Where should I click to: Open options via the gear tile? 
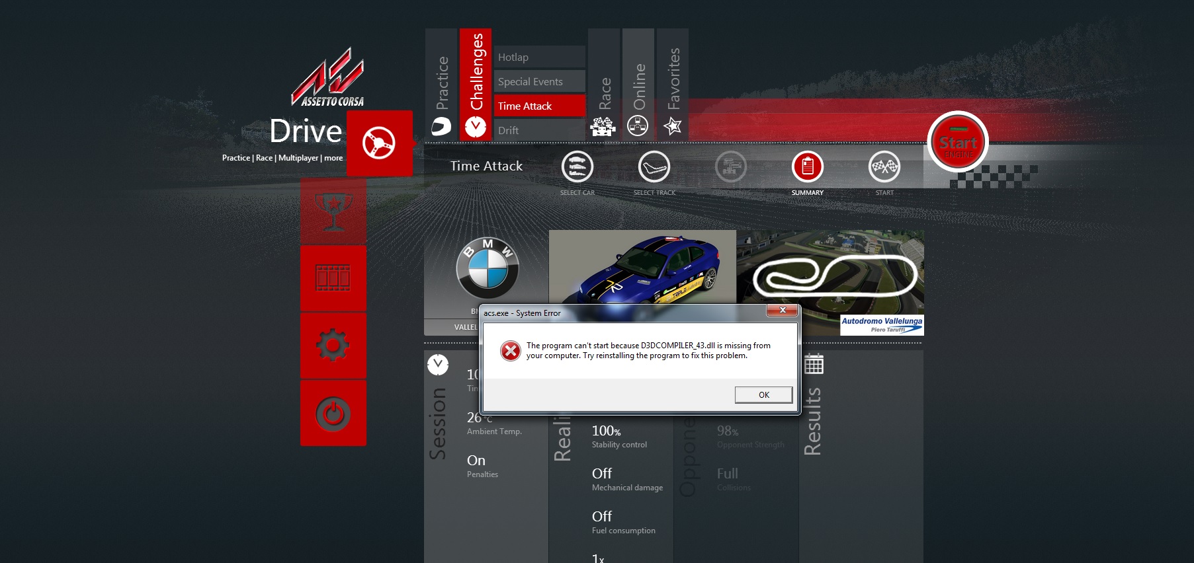(x=333, y=346)
